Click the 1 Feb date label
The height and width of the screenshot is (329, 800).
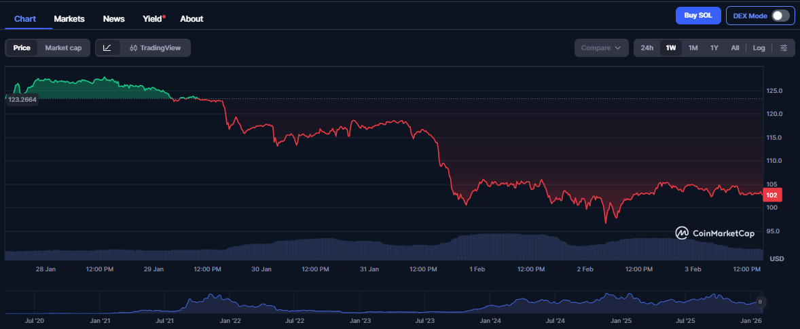(477, 269)
